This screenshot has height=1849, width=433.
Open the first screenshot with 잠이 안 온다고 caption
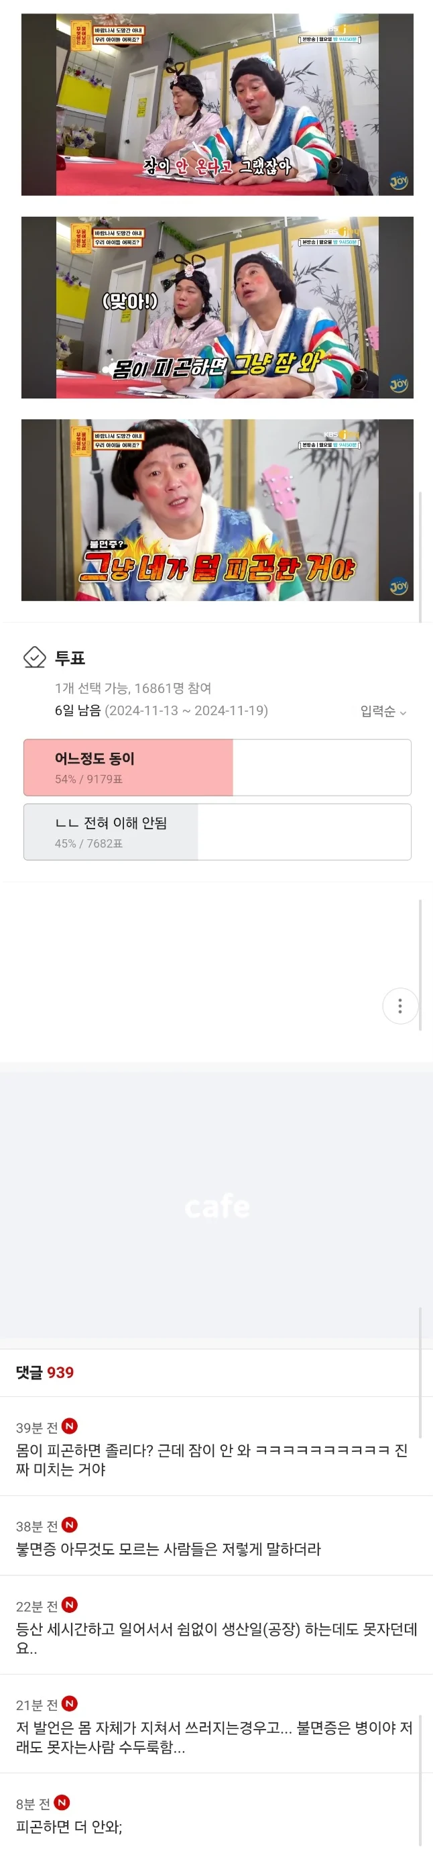pyautogui.click(x=216, y=105)
